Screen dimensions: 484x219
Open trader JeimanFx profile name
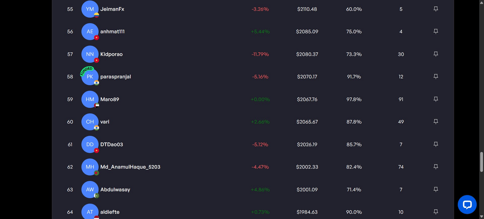click(112, 9)
